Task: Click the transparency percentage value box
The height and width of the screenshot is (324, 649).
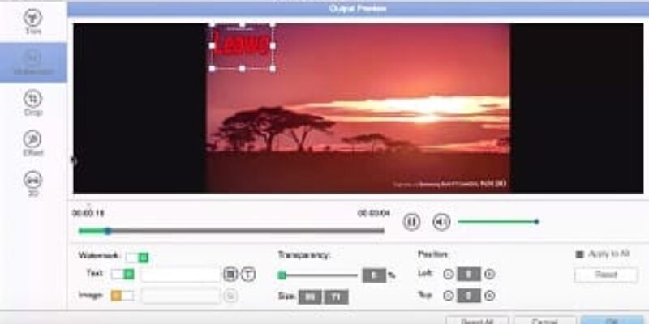Action: point(374,275)
